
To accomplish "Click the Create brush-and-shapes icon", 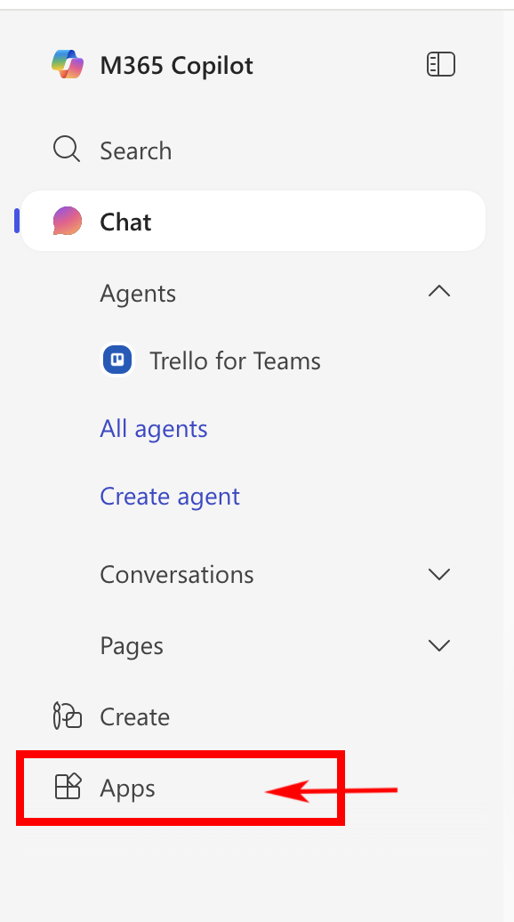I will click(67, 716).
